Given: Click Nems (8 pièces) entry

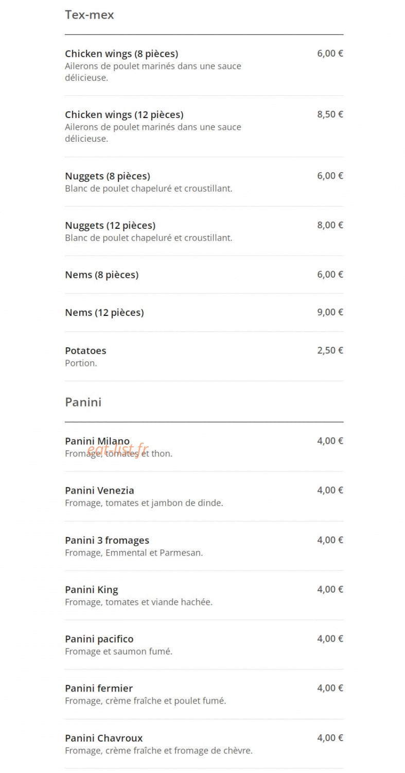Looking at the screenshot, I should (204, 275).
